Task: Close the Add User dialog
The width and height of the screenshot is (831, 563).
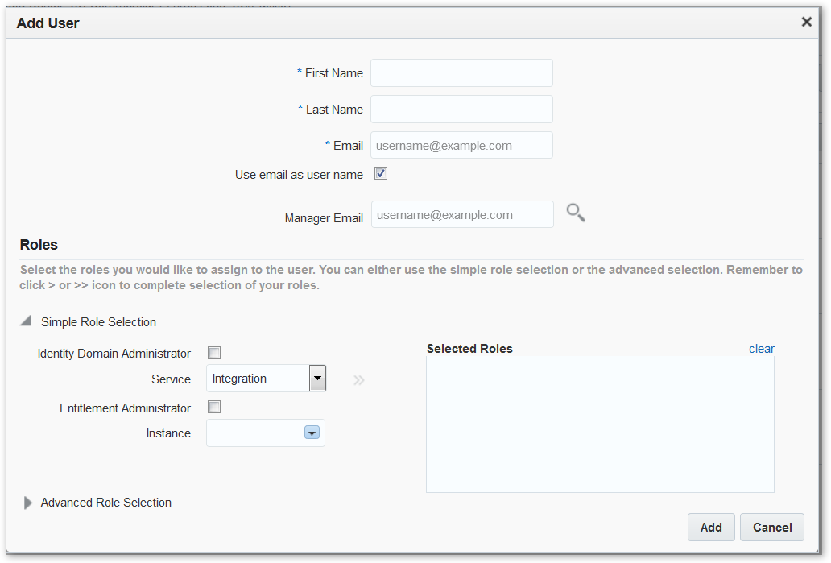Action: click(x=806, y=23)
